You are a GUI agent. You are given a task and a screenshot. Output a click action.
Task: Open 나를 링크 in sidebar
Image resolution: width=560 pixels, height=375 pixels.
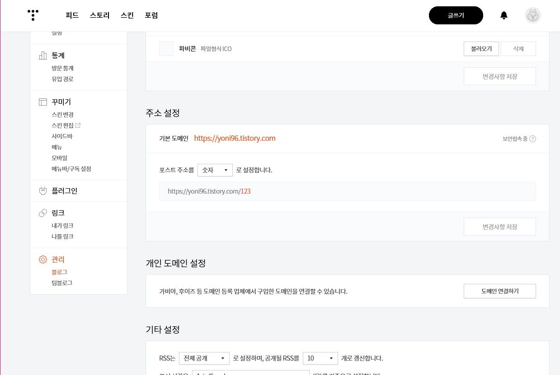[63, 236]
